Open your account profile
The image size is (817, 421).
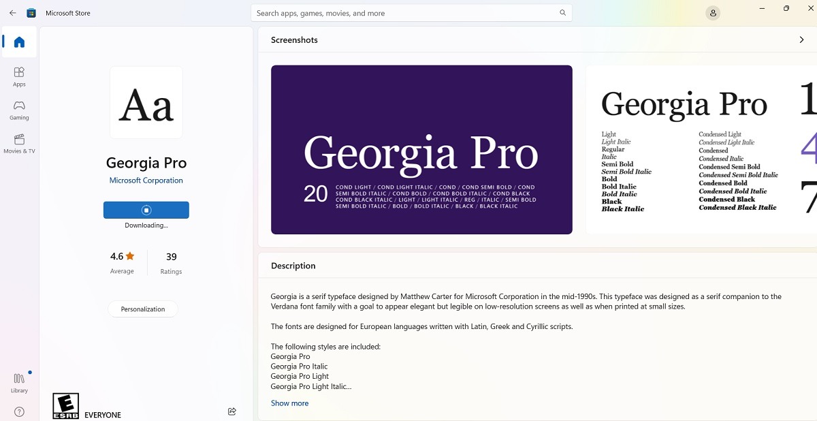tap(712, 12)
